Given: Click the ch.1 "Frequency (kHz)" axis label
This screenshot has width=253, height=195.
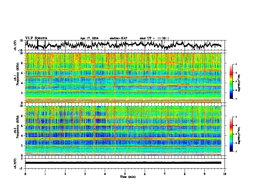Looking at the screenshot, I should click(18, 74).
